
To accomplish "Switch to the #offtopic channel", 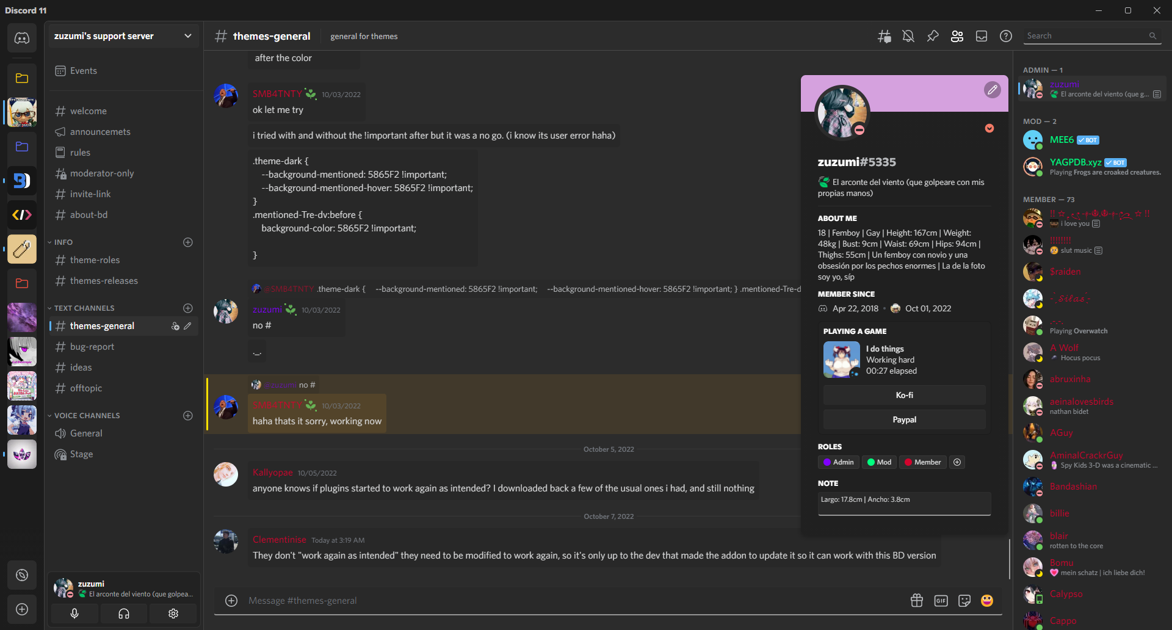I will pyautogui.click(x=85, y=388).
